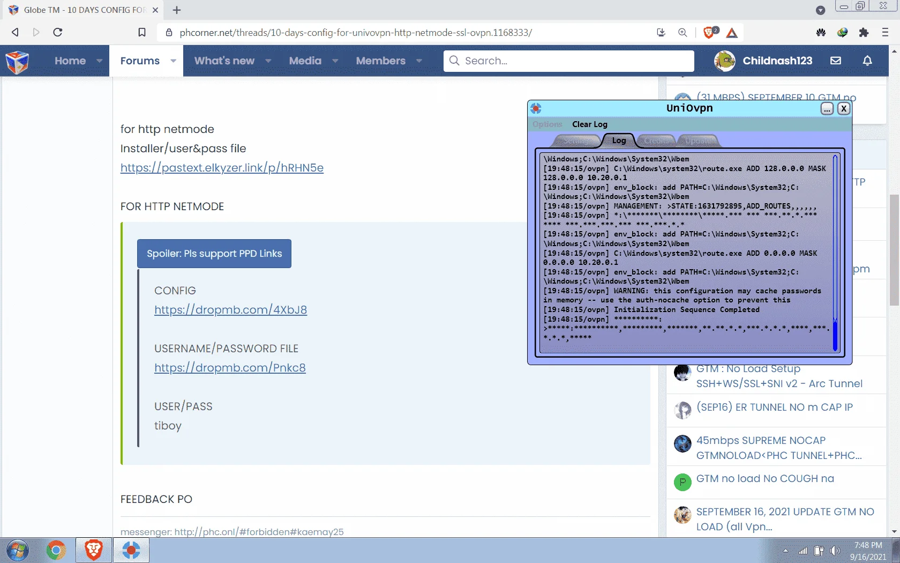Image resolution: width=900 pixels, height=563 pixels.
Task: Open the GTM no load No COUGH thread
Action: (x=765, y=478)
